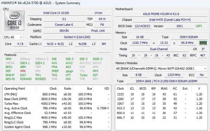Image resolution: width=210 pixels, height=131 pixels.
Task: Click the ASUS PRIME H510M-K R2.0 field
Action: 161,14
